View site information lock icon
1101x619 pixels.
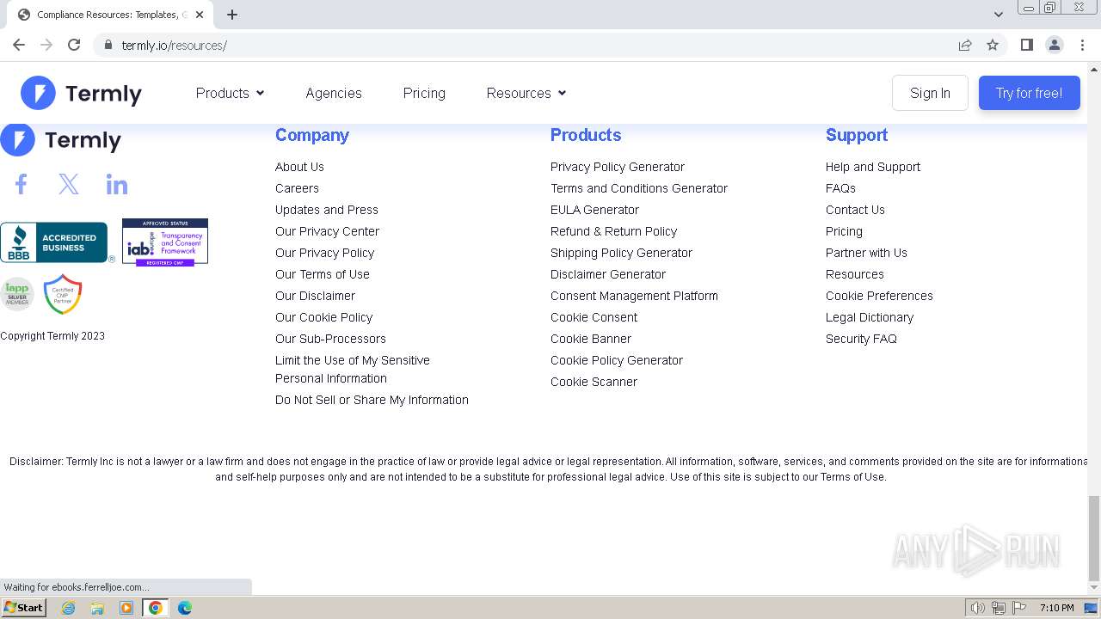[108, 45]
